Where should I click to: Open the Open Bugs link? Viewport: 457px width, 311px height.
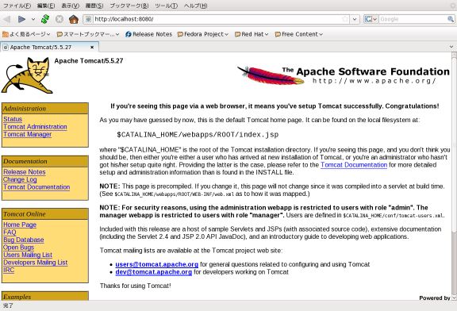pos(19,248)
